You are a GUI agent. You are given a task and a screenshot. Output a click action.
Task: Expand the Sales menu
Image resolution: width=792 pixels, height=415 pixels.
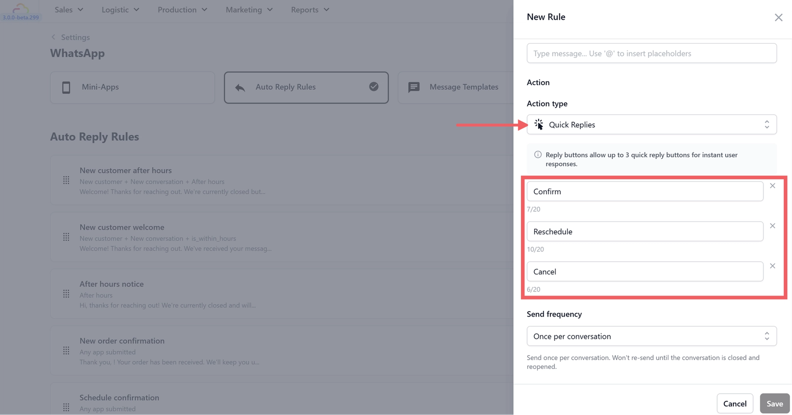(x=69, y=10)
